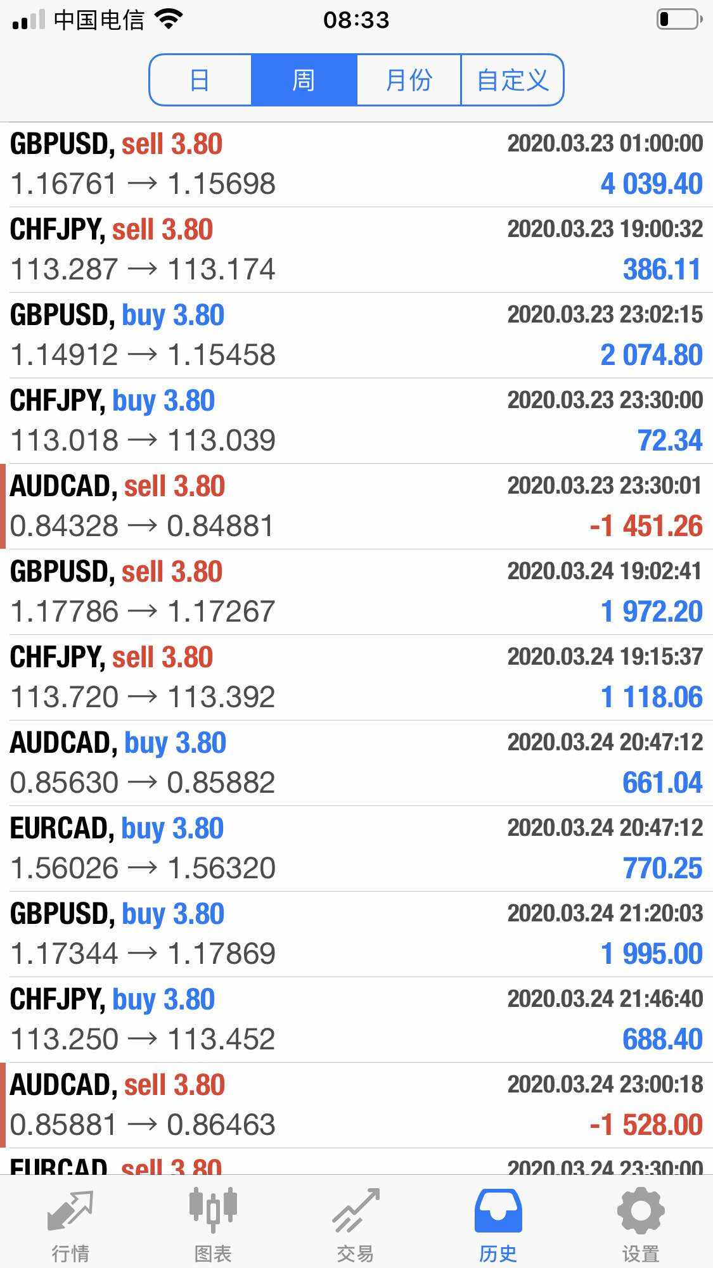Select GBPUSD buy trade with profit 1 995.00

tap(356, 934)
